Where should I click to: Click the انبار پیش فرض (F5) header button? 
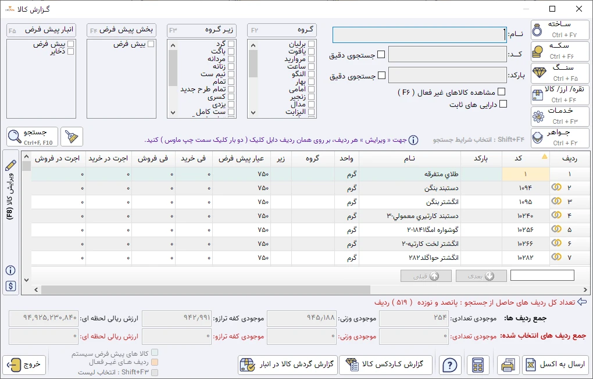pyautogui.click(x=41, y=30)
